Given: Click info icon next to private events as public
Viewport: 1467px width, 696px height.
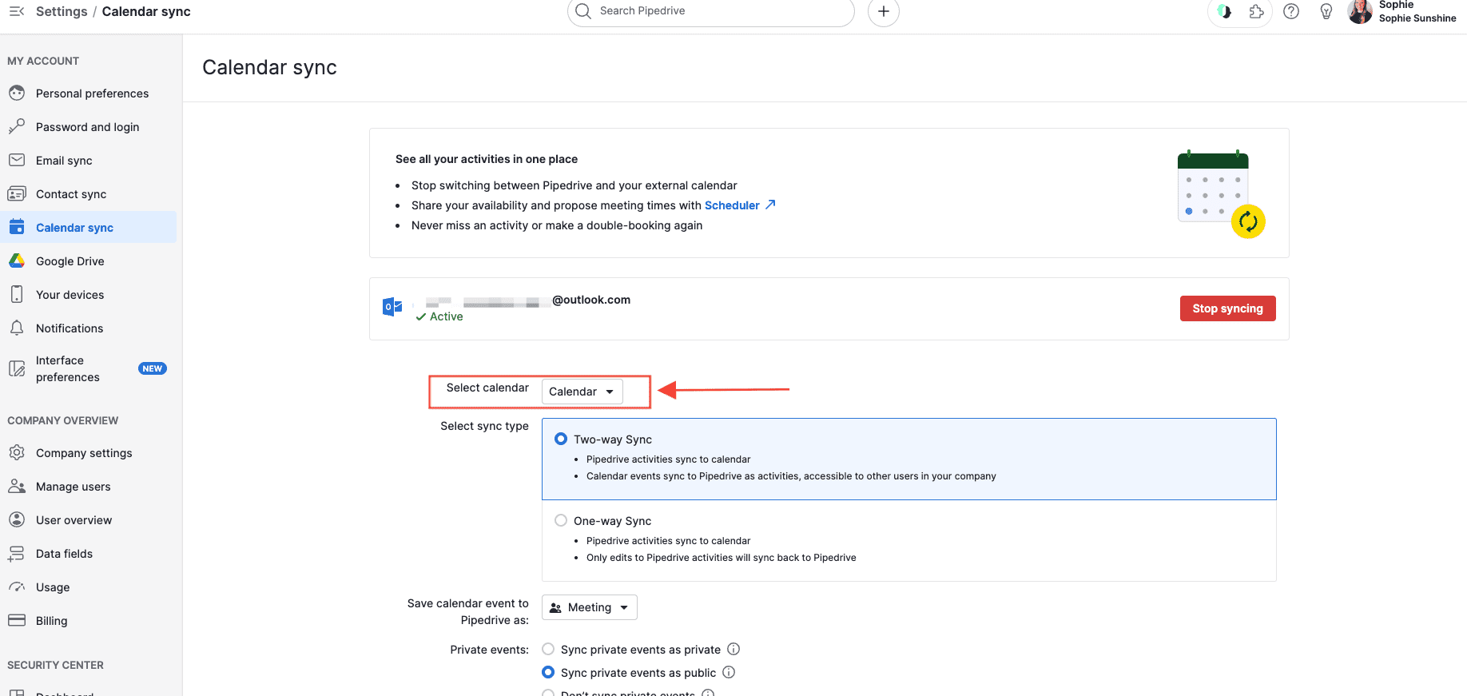Looking at the screenshot, I should [x=729, y=672].
